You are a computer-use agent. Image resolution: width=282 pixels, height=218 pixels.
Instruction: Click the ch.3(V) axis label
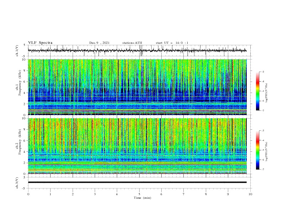pos(17,183)
